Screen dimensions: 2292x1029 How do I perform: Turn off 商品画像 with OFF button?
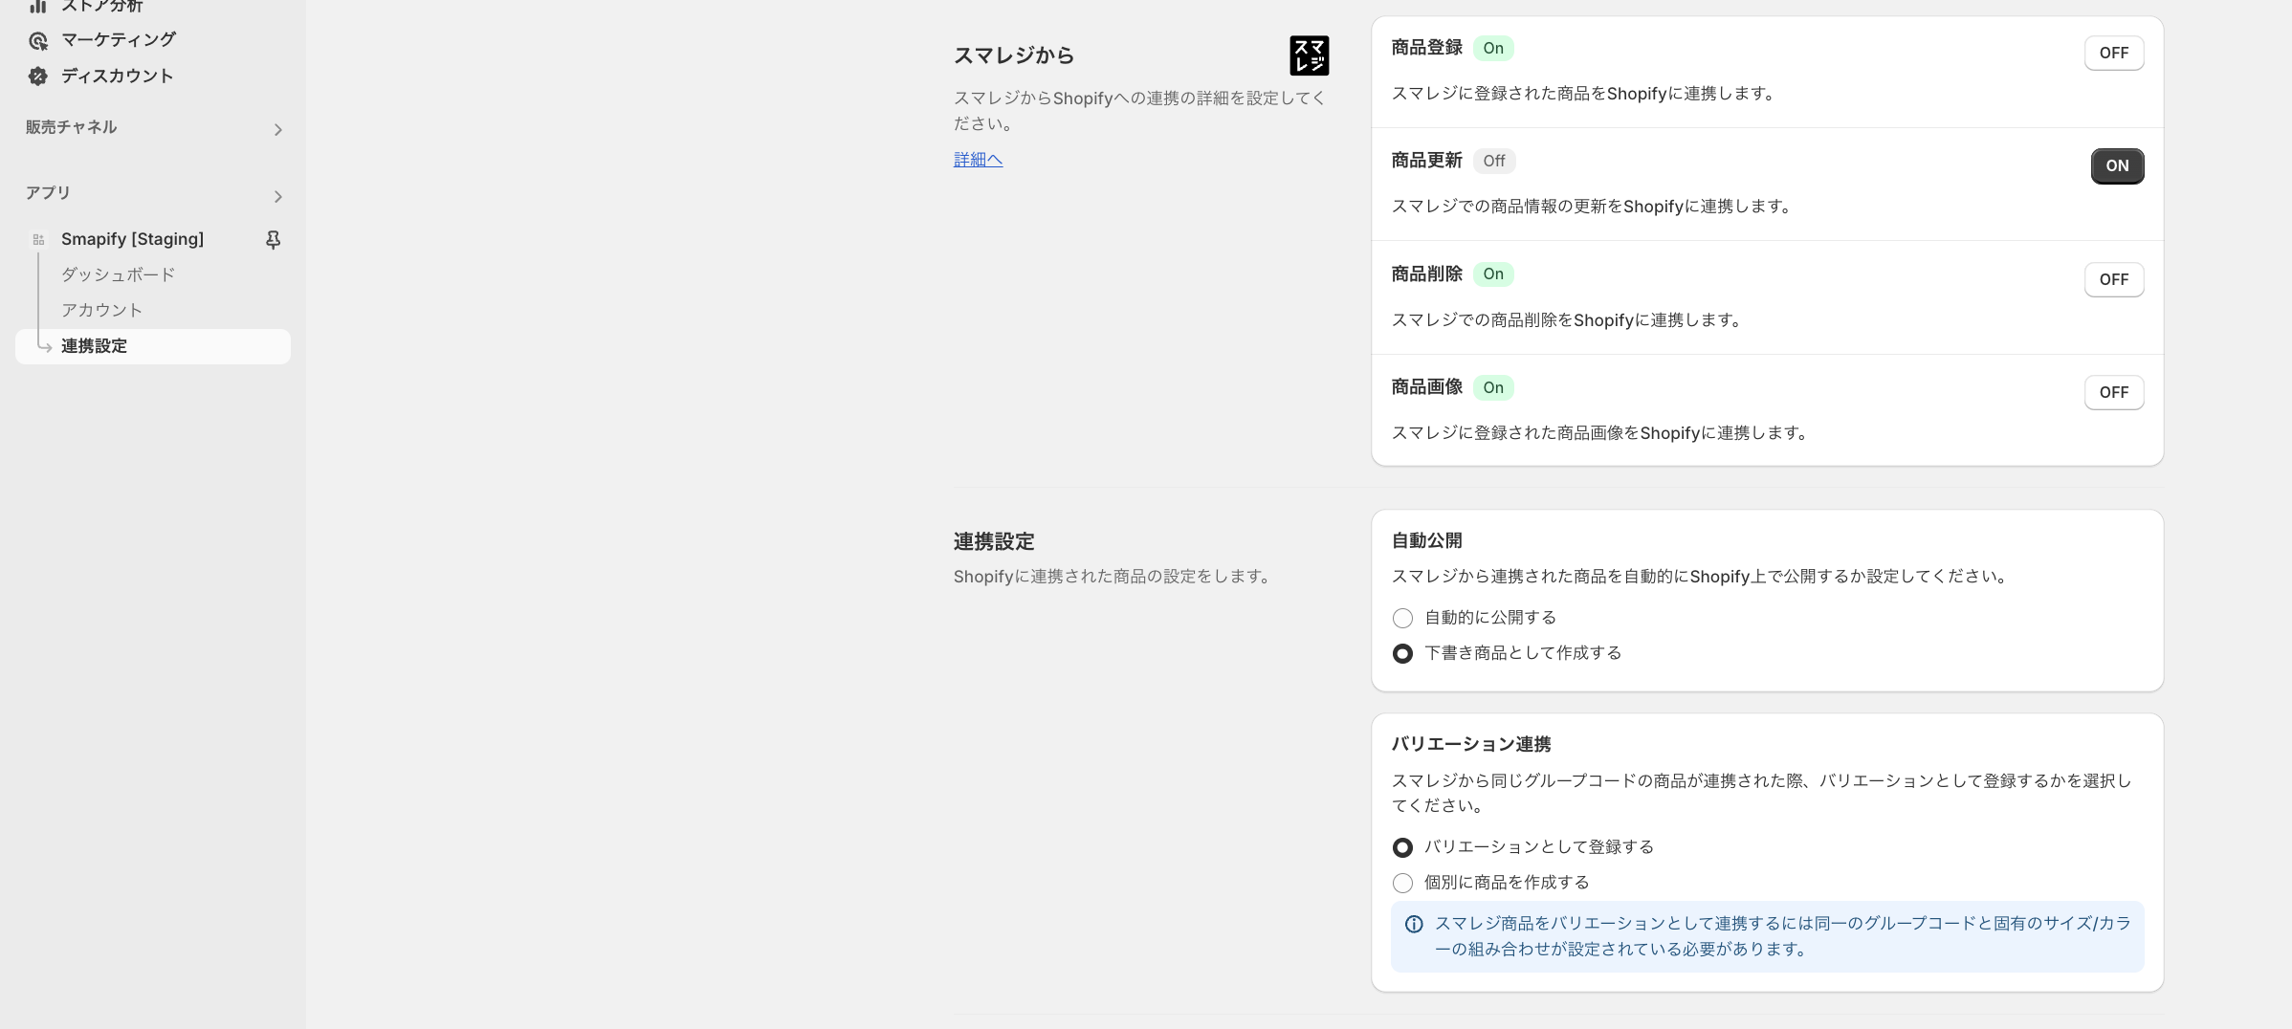[2113, 392]
